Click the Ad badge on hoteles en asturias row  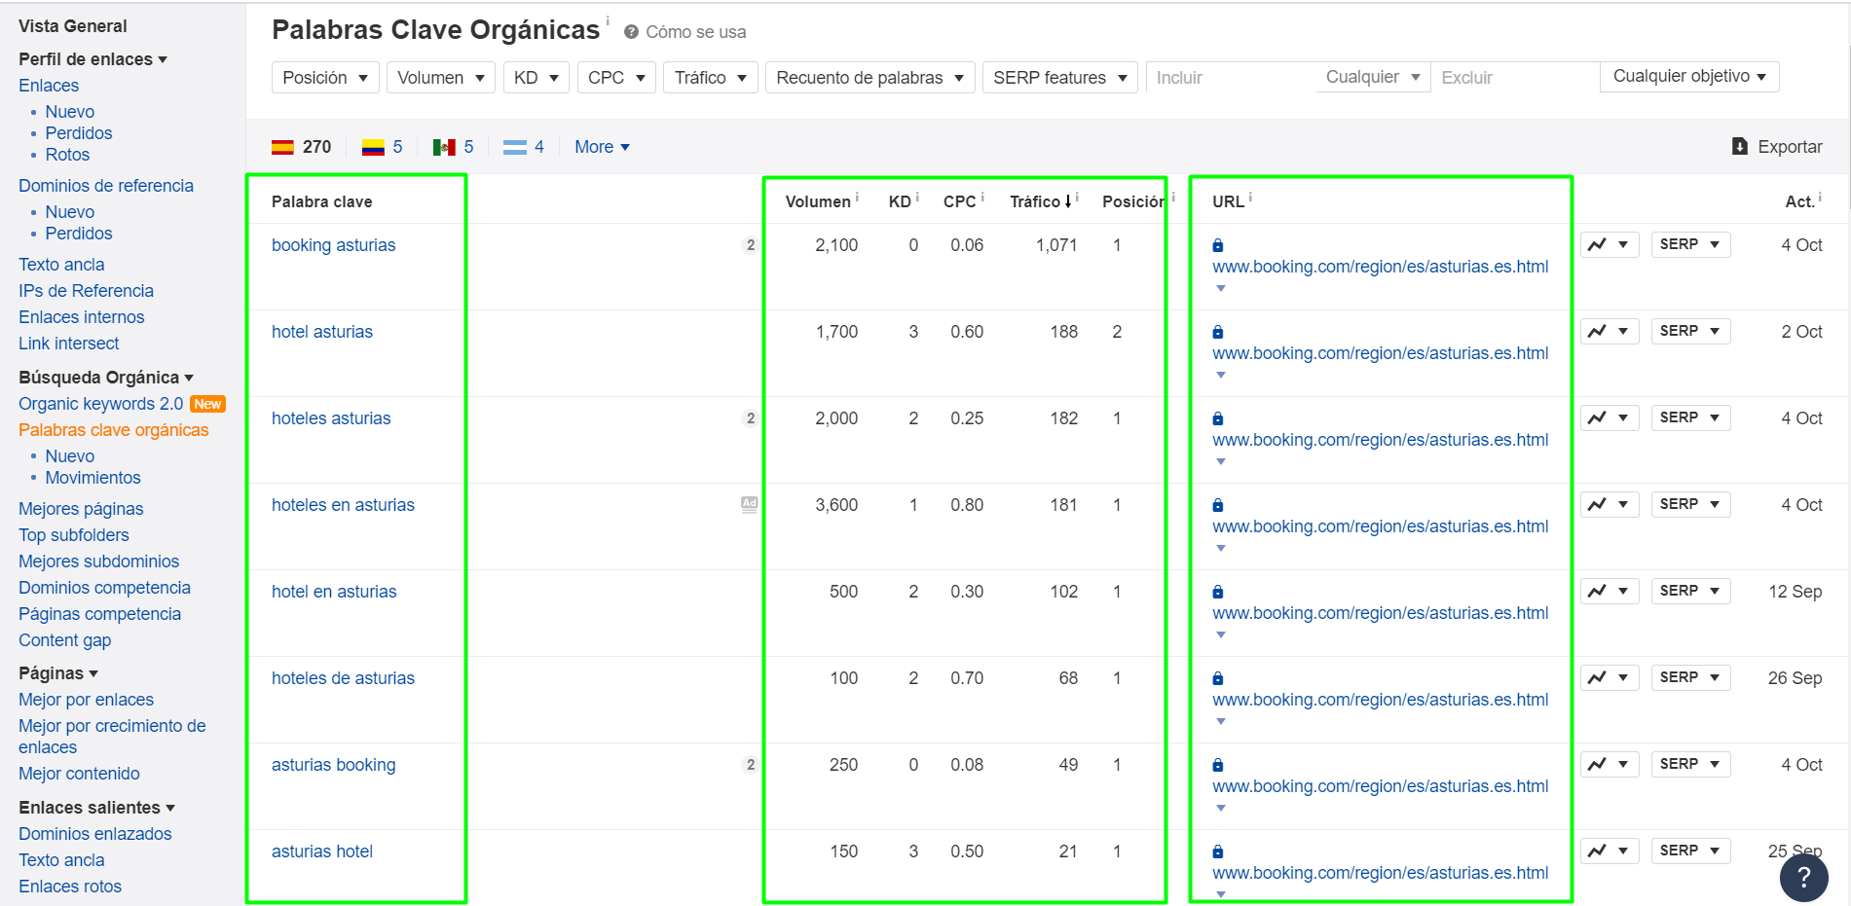[749, 504]
